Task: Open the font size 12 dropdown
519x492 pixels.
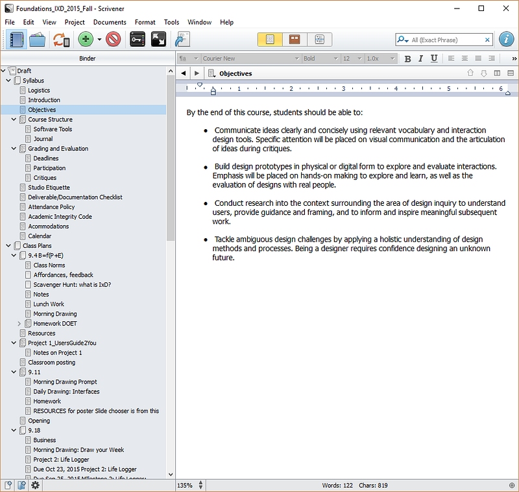Action: (x=352, y=58)
